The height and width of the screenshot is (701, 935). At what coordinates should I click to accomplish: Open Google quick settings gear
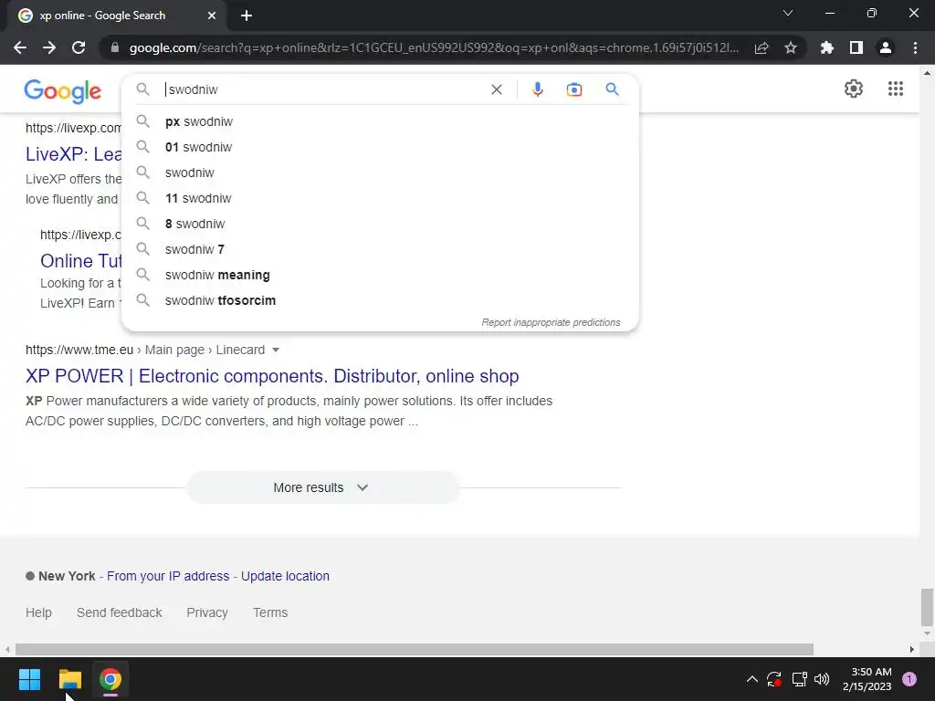[854, 89]
